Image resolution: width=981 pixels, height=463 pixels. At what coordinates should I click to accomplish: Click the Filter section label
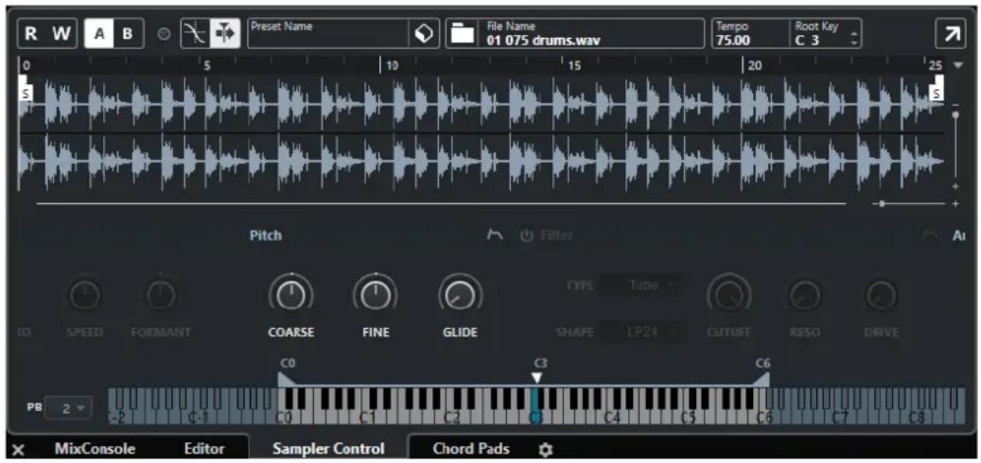[557, 235]
